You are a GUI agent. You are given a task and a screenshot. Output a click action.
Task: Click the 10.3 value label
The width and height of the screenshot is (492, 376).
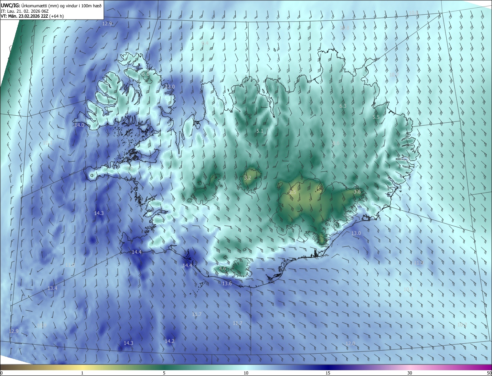pyautogui.click(x=408, y=289)
